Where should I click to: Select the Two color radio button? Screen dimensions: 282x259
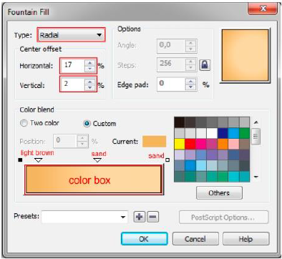24,123
